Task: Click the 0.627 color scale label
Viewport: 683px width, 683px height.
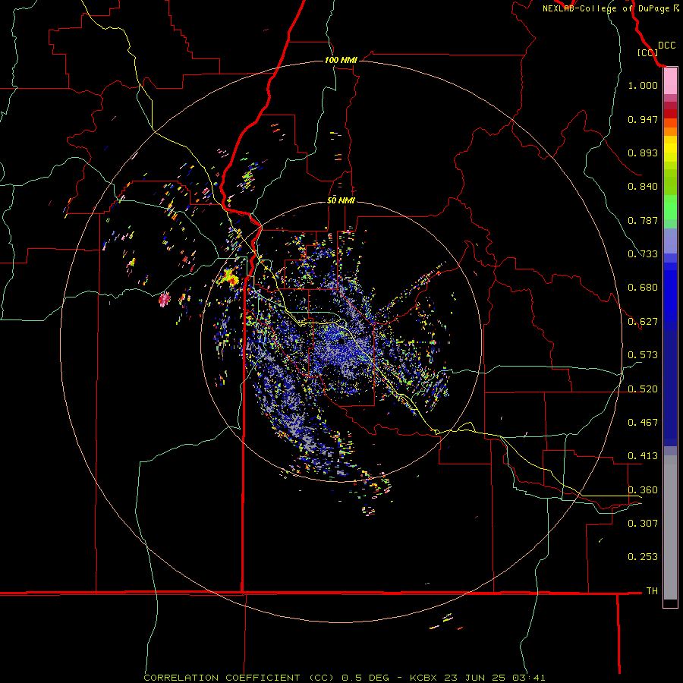Action: point(643,322)
